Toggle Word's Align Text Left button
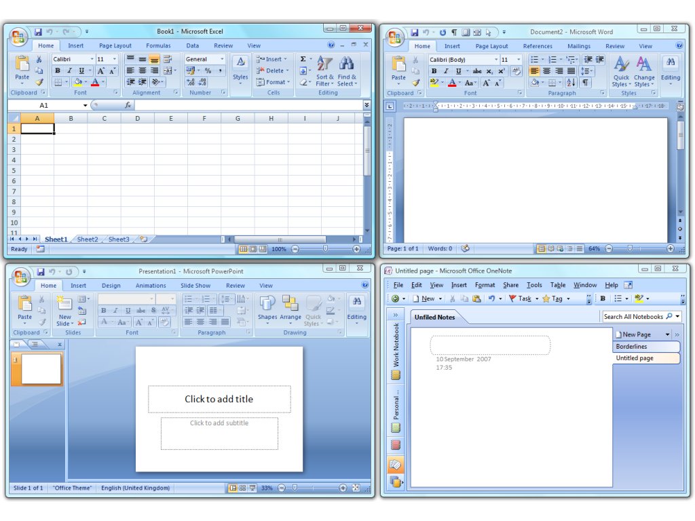This screenshot has width=695, height=521. pos(535,71)
